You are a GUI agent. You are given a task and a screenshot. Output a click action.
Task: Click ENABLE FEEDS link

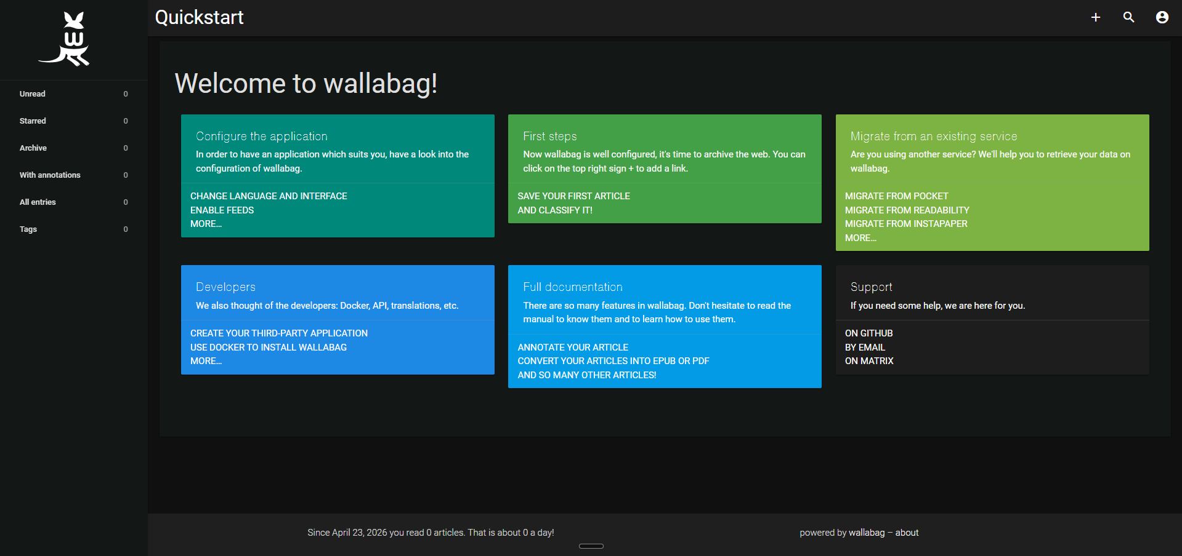pos(222,210)
